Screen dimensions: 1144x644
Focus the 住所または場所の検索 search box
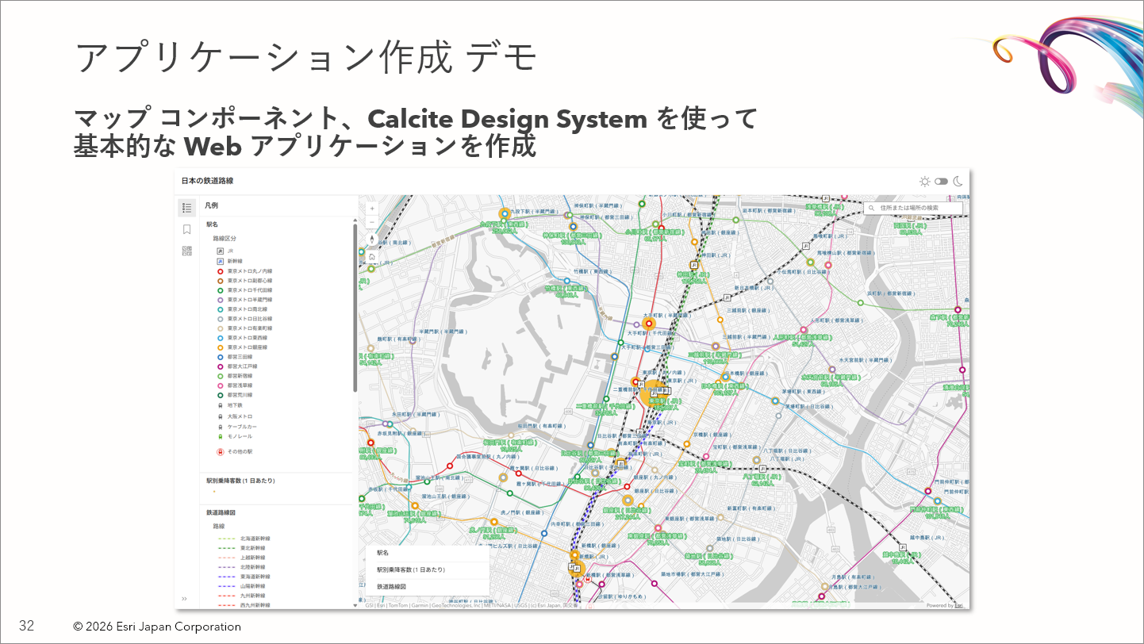pos(913,208)
